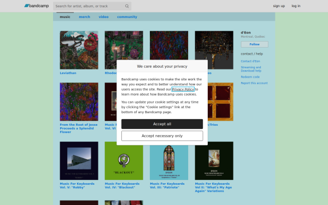328x205 pixels.
Task: Choose Accept necessary only
Action: coord(162,136)
